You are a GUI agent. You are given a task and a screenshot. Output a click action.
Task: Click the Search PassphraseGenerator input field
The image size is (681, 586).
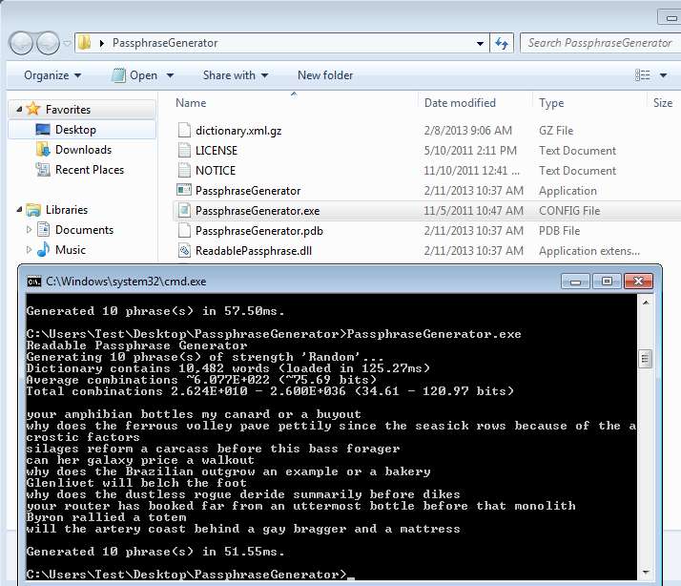pyautogui.click(x=599, y=43)
